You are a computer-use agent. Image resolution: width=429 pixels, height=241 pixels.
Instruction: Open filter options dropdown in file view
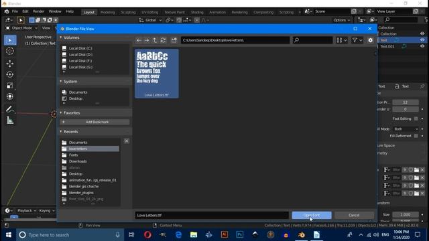357,40
